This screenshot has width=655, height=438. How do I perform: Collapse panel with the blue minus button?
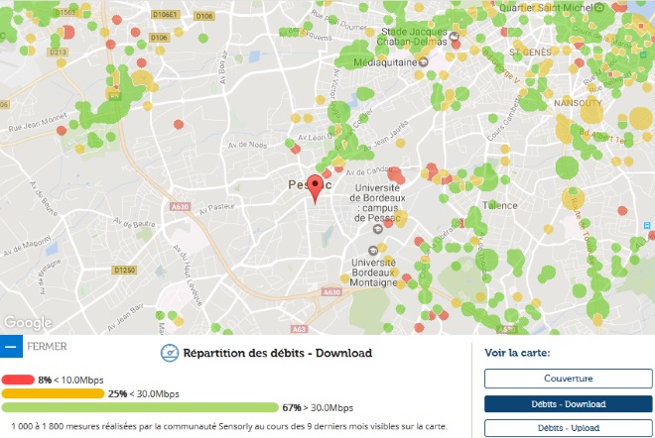coord(11,347)
